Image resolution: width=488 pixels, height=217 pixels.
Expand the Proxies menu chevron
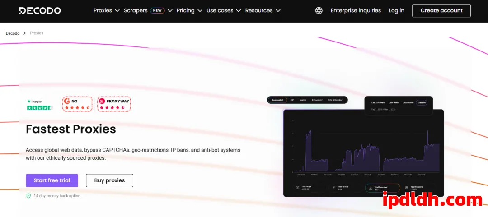[x=117, y=10]
